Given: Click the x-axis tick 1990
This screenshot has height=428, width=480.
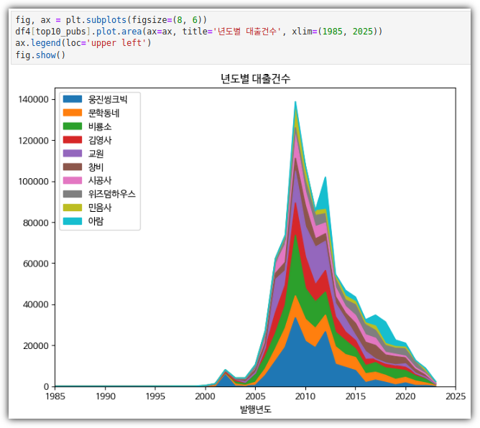Looking at the screenshot, I should (x=106, y=396).
